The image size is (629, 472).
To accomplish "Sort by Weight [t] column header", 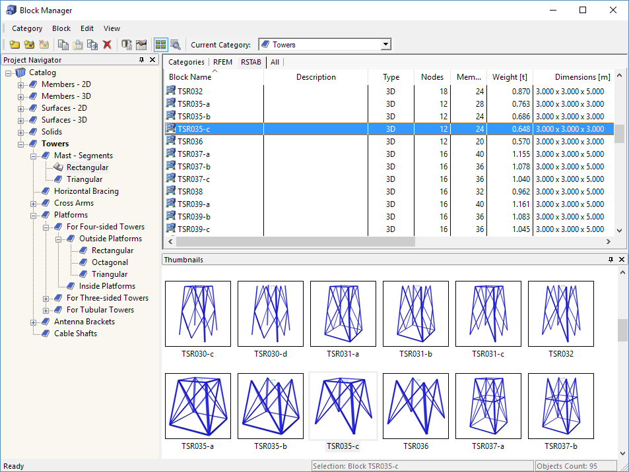I will (x=509, y=77).
